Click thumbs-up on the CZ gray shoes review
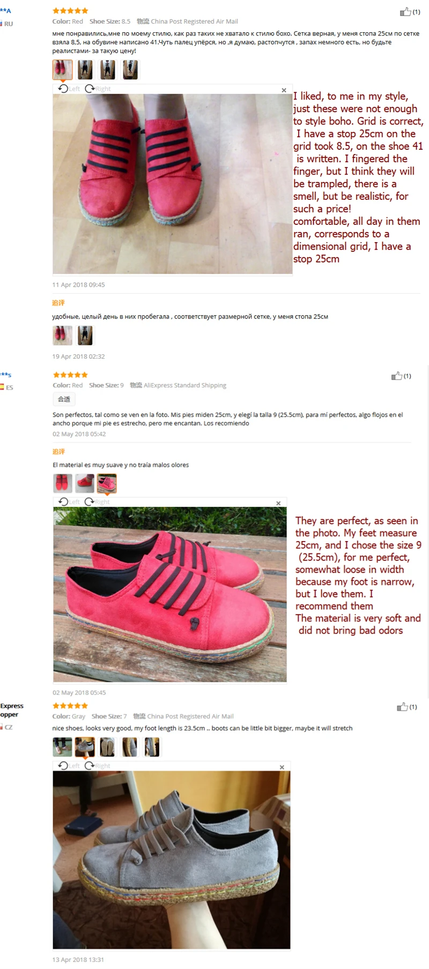The image size is (429, 969). [402, 706]
